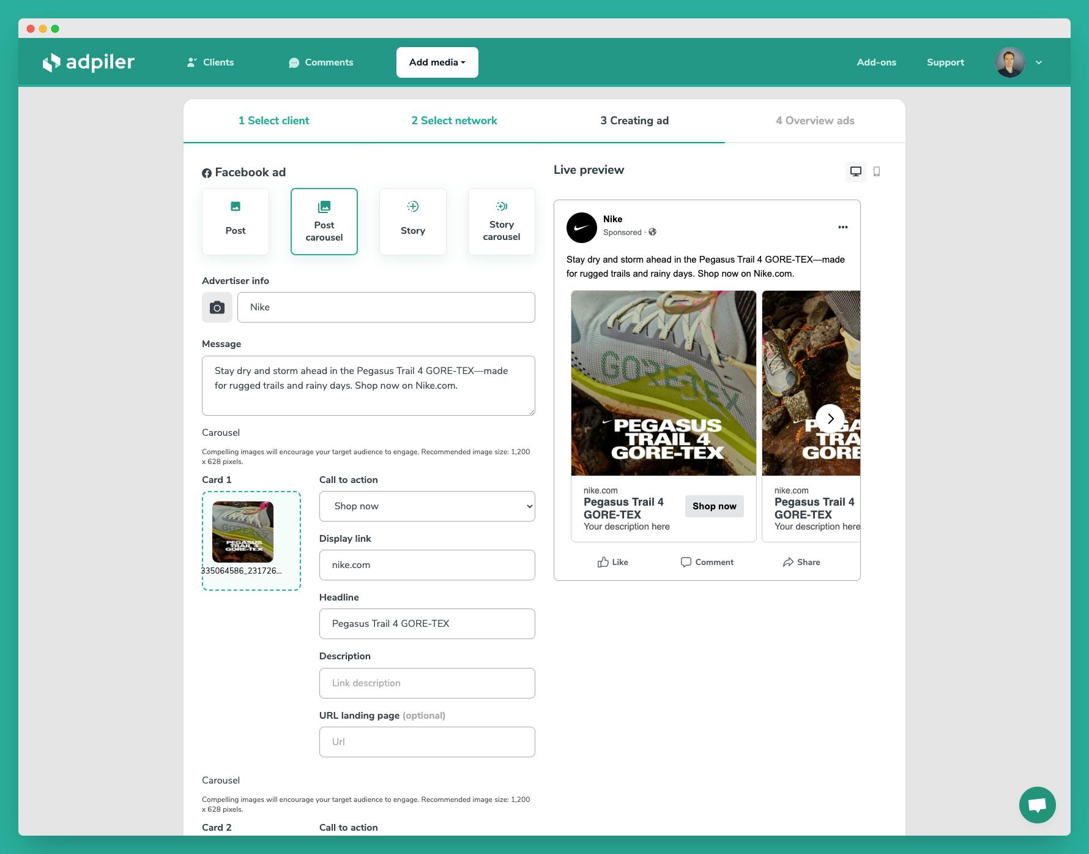
Task: Choose the Story carousel ad format
Action: click(502, 222)
